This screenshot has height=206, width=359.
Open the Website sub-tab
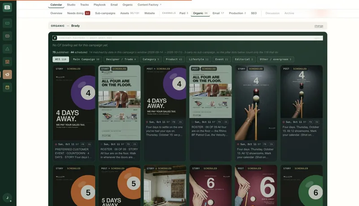coord(149,13)
